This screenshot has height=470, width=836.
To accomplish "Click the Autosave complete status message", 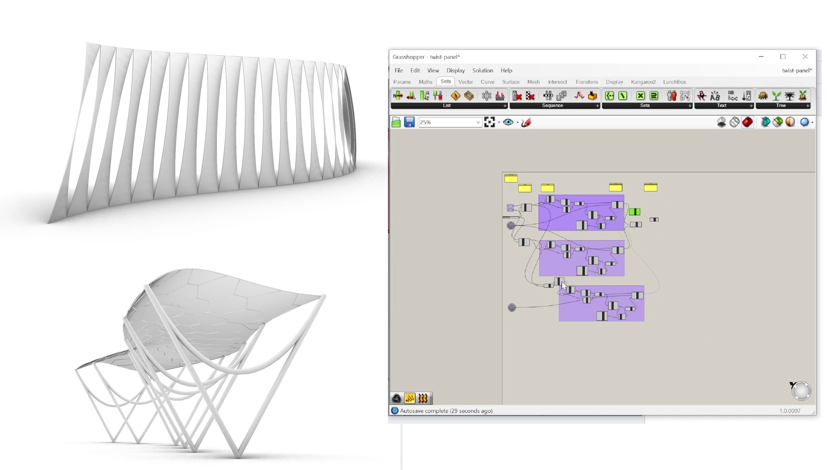I will click(x=446, y=411).
